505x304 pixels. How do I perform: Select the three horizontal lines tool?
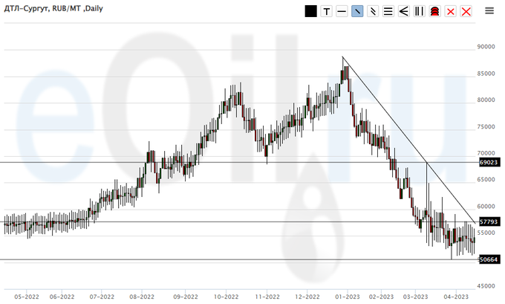[x=388, y=11]
